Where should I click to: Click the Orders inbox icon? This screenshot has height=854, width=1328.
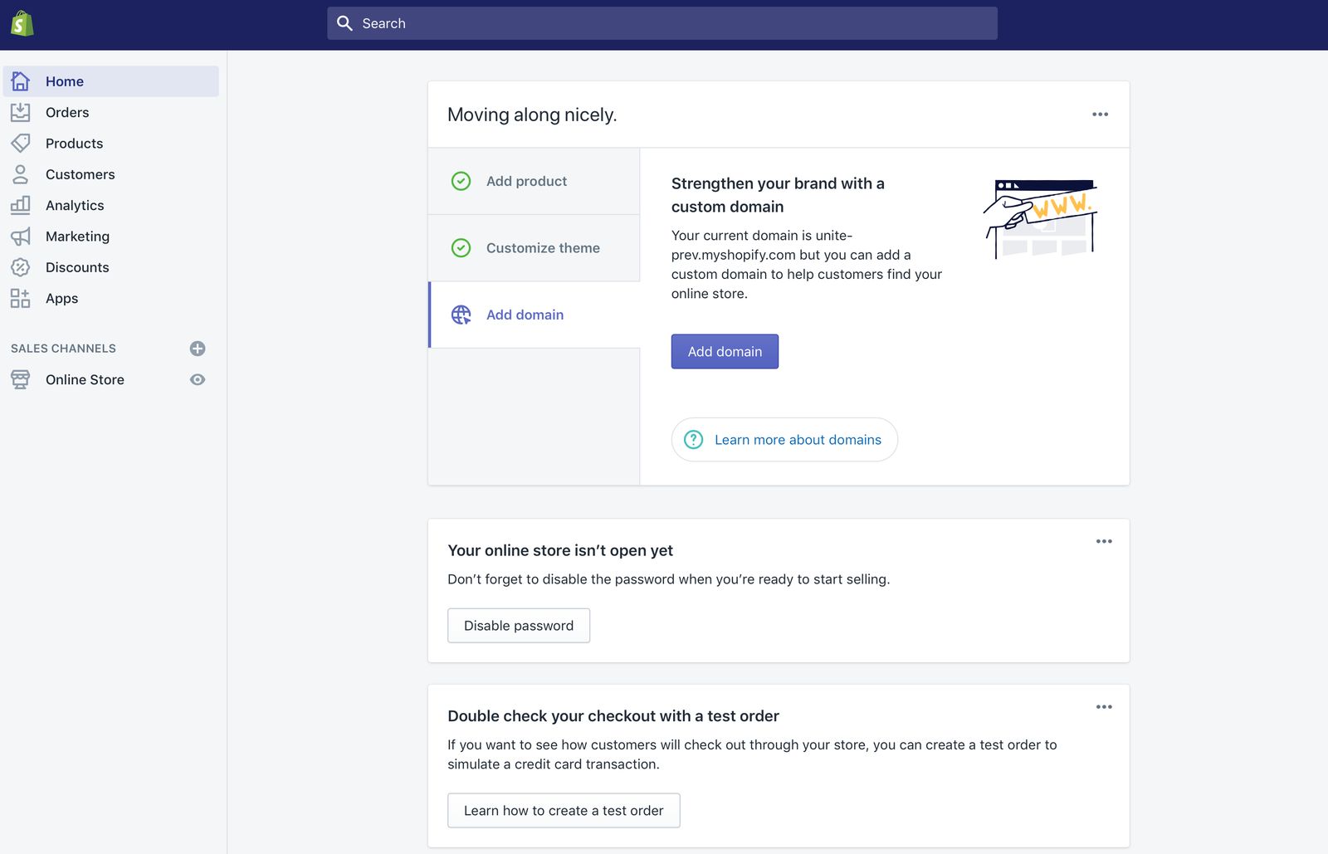click(x=21, y=112)
